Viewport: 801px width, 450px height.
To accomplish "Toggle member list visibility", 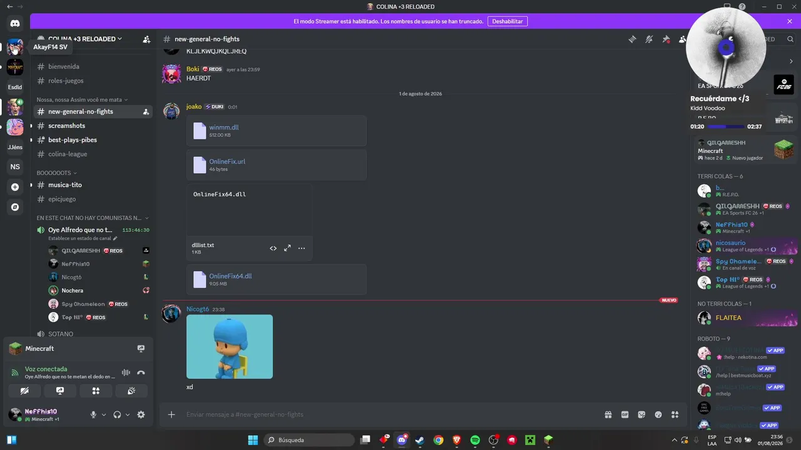I will (x=683, y=39).
